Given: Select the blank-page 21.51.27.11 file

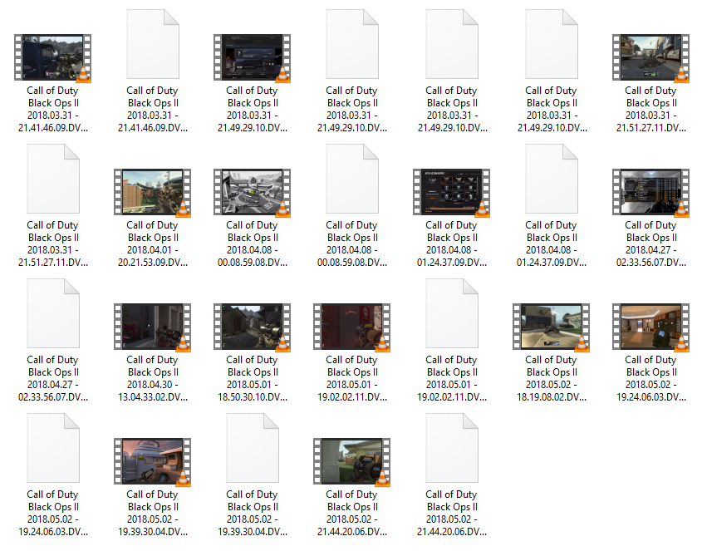Looking at the screenshot, I should 53,179.
